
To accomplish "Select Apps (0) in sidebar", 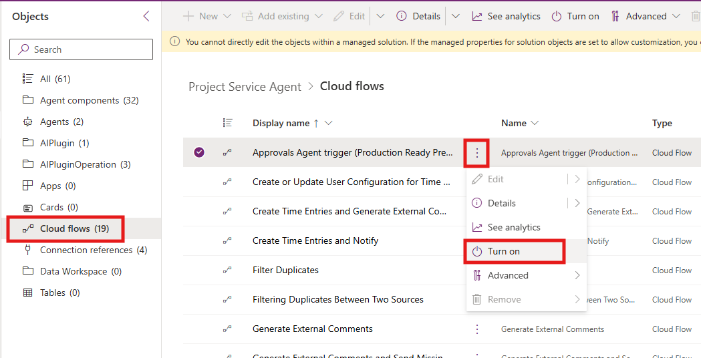I will point(57,186).
